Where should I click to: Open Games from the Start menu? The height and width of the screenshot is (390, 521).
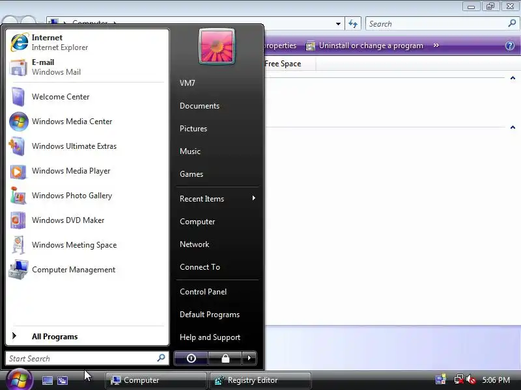(217, 174)
